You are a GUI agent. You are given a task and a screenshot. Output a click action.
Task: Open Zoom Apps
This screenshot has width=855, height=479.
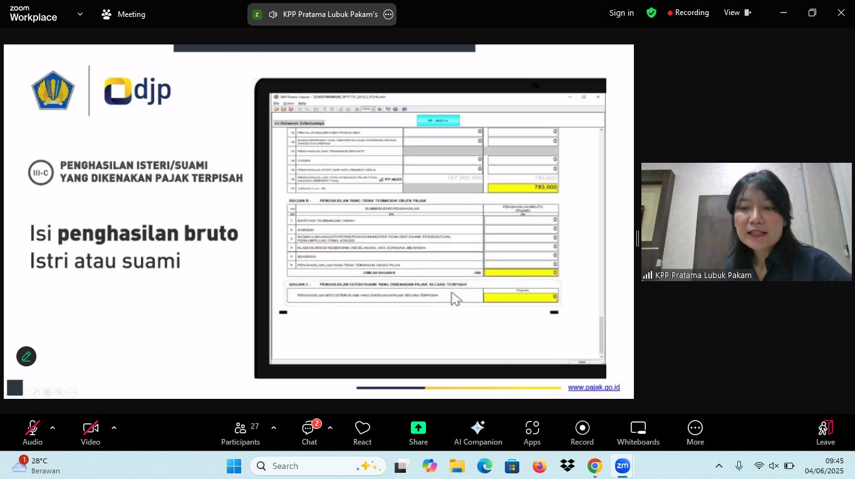(532, 433)
